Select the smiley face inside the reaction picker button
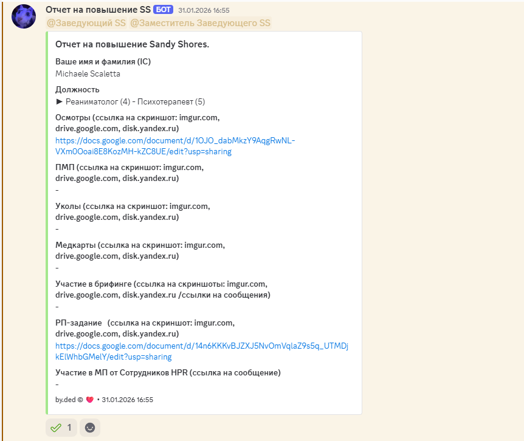524x441 pixels. (x=90, y=428)
